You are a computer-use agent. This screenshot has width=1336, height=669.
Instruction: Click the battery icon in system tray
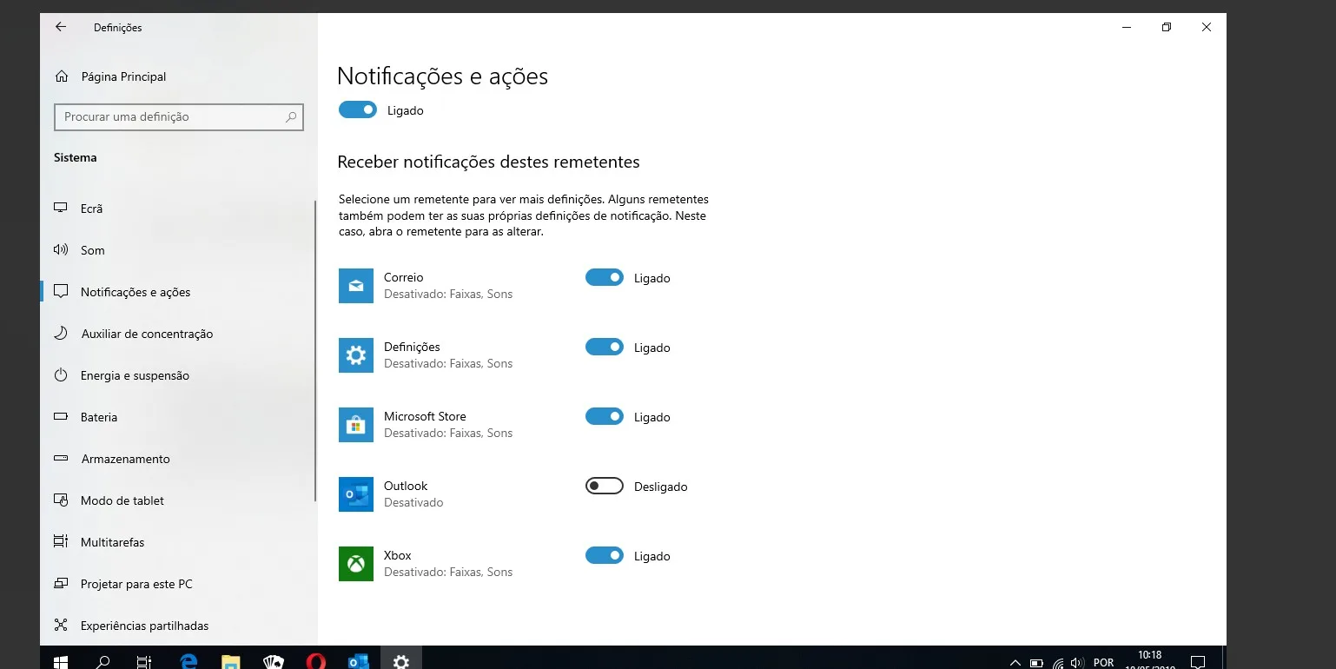point(1036,663)
